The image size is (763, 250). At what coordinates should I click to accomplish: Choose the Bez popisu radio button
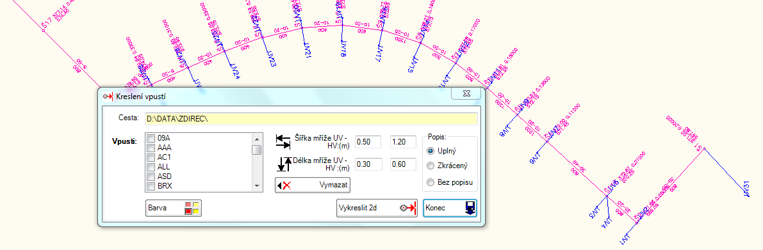(x=430, y=182)
